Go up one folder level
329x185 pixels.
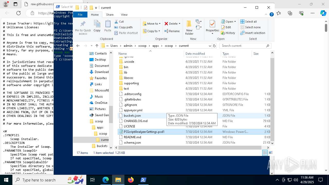pyautogui.click(x=97, y=46)
